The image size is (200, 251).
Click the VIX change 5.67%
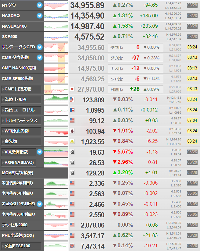[123, 152]
